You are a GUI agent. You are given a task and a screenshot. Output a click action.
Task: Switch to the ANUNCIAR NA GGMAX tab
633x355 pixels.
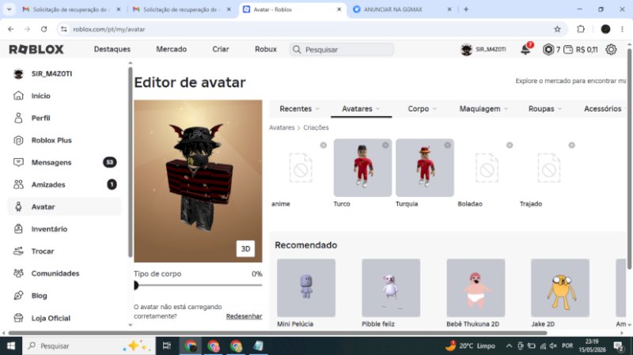(401, 9)
